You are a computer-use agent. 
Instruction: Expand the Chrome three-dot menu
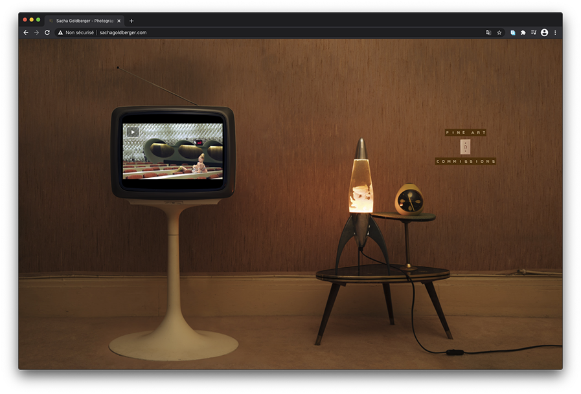pos(555,32)
